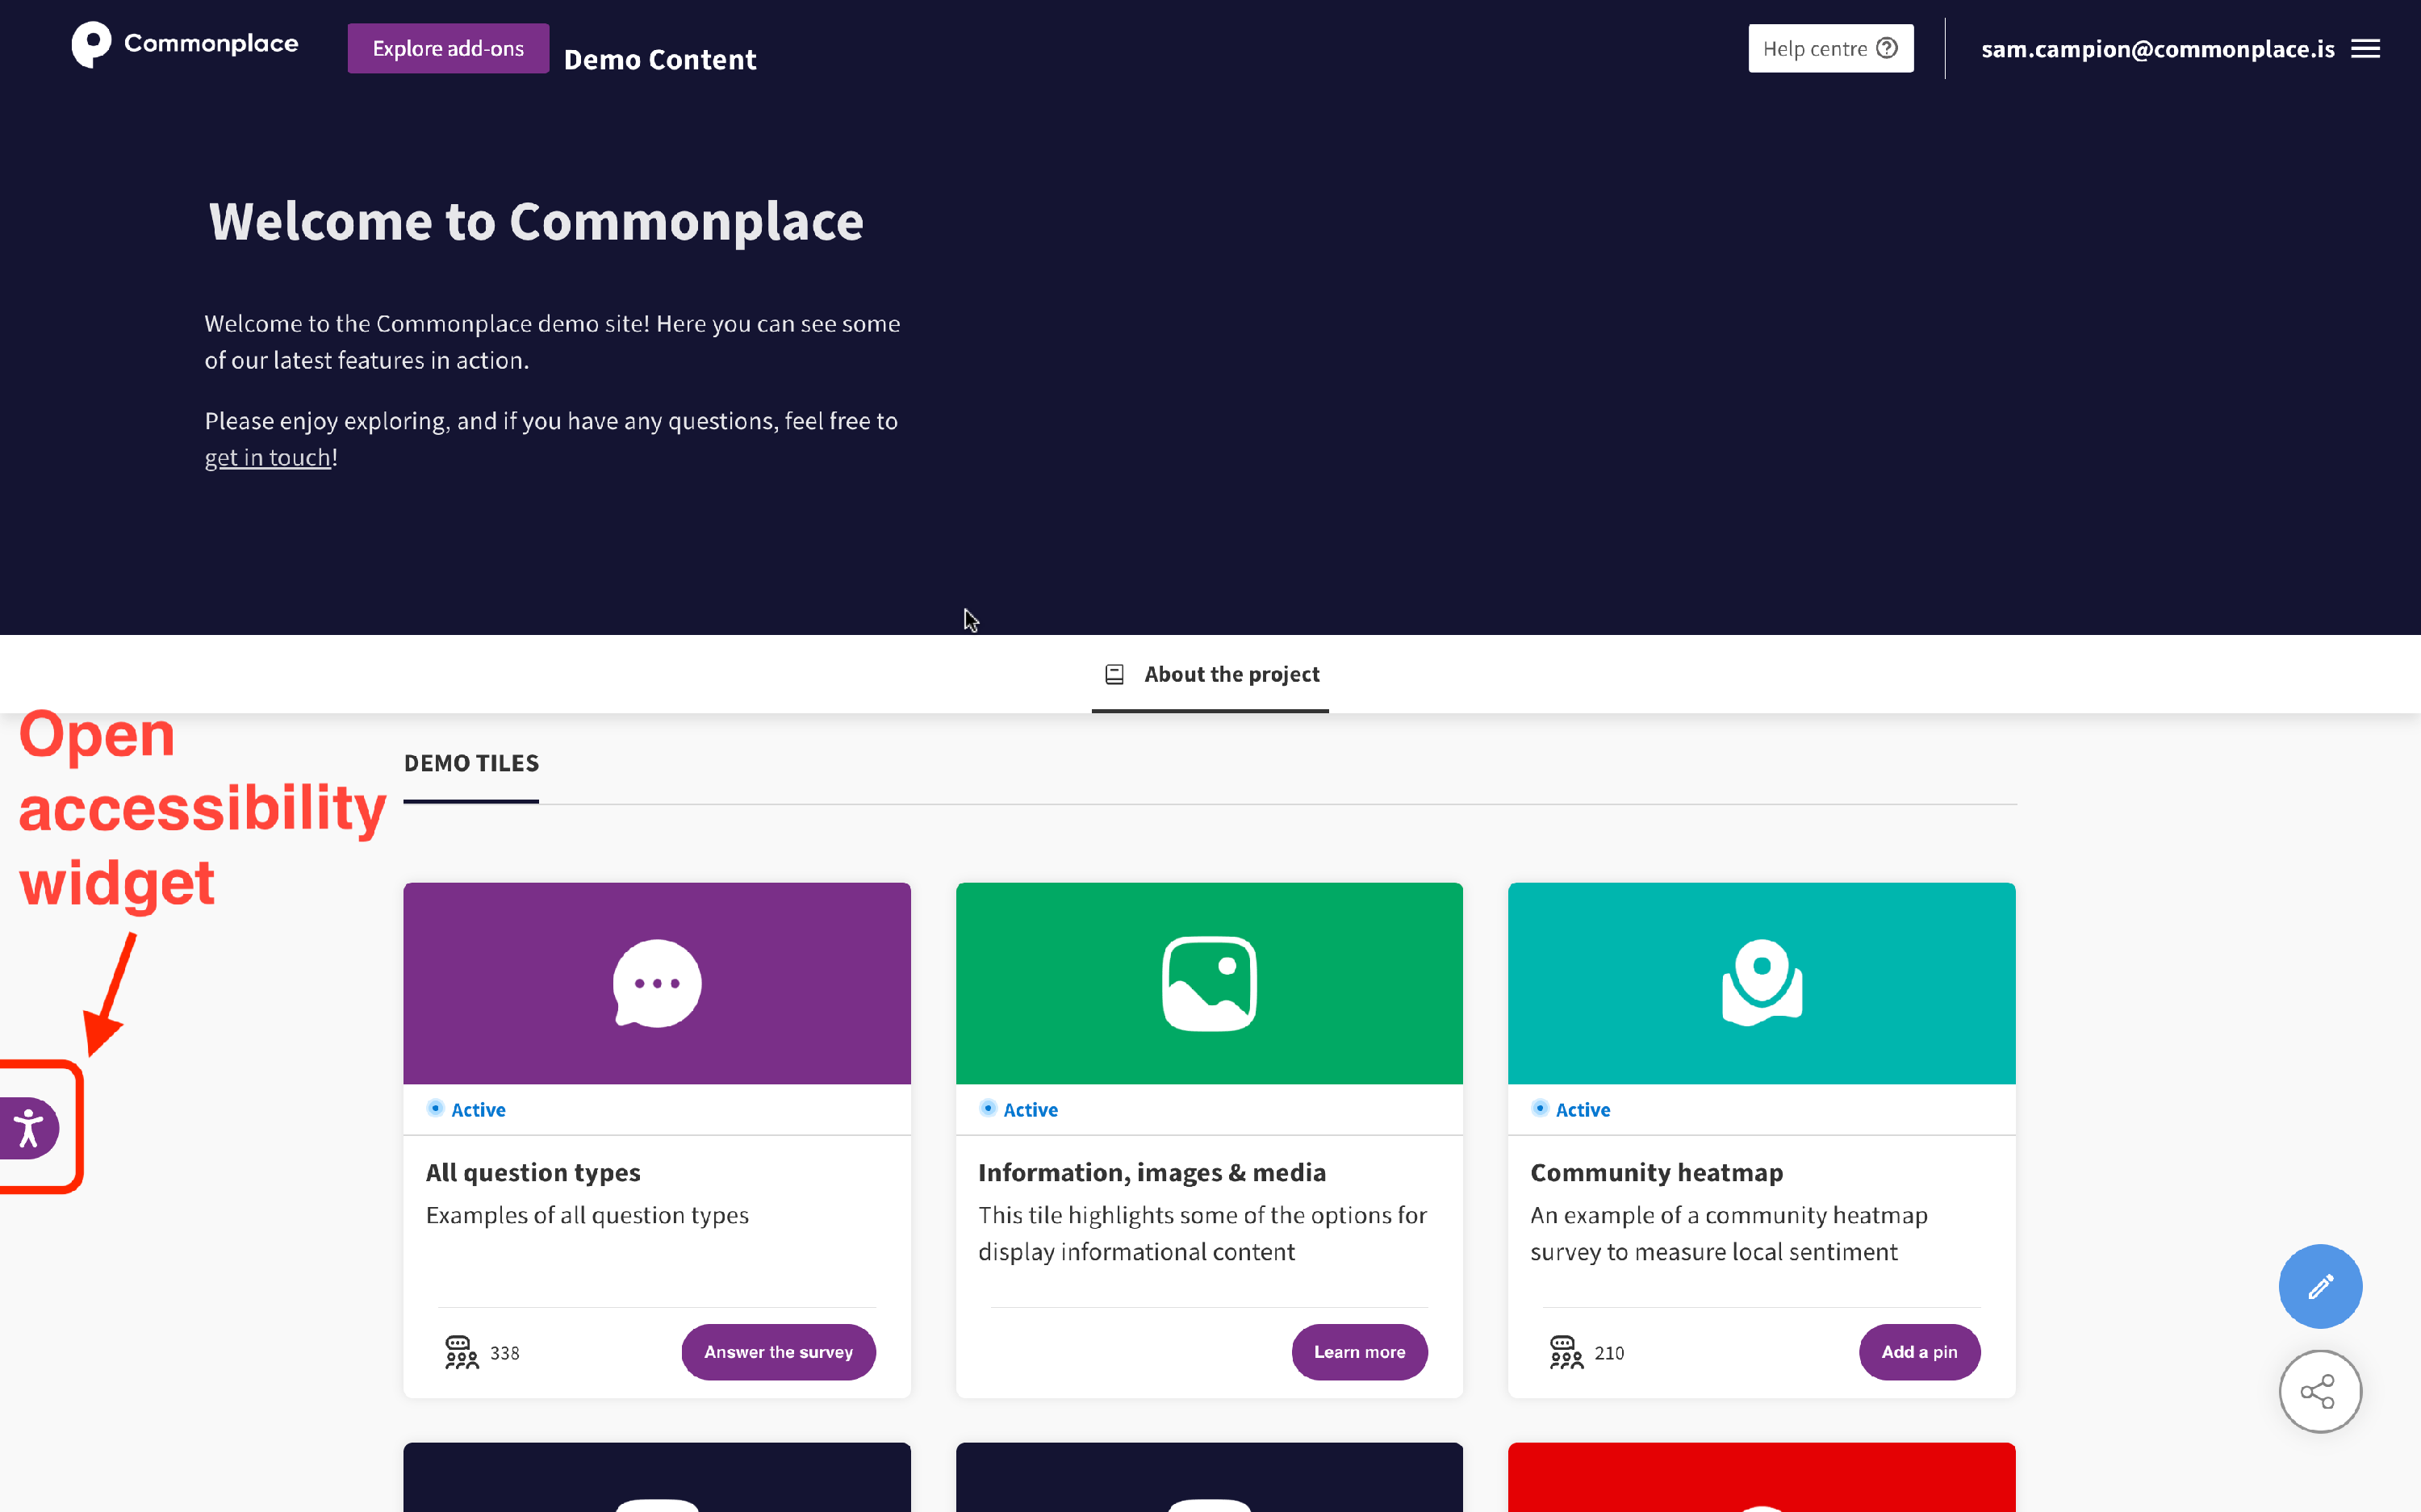The image size is (2421, 1512).
Task: Click the map pin icon on Community heatmap tile
Action: [x=1761, y=982]
